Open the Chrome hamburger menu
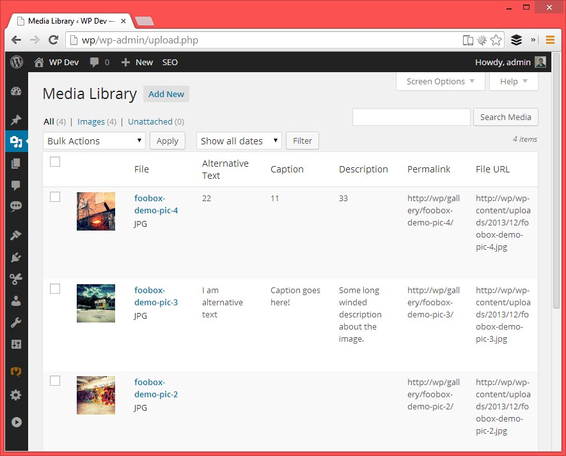 [x=550, y=40]
